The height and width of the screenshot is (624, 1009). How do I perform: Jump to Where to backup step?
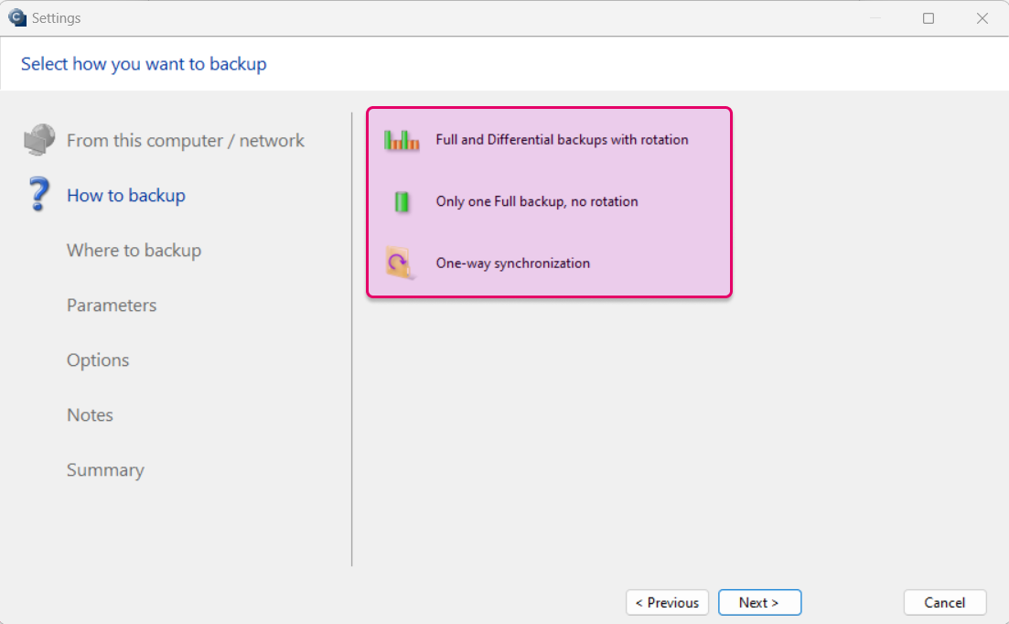[x=134, y=251]
